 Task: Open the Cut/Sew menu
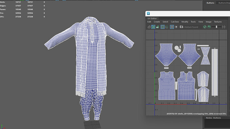coord(175,22)
